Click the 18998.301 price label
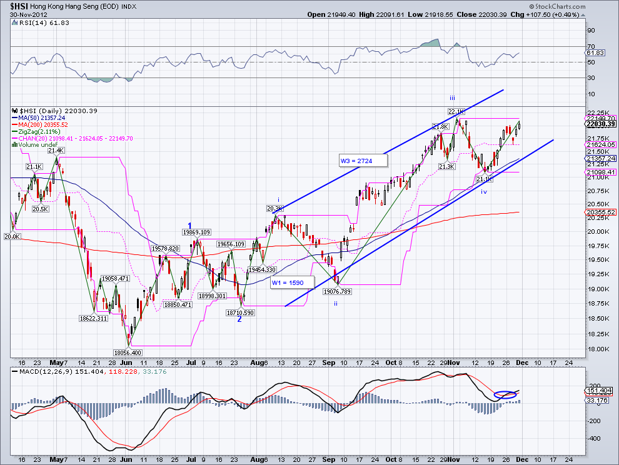619x465 pixels. click(212, 296)
